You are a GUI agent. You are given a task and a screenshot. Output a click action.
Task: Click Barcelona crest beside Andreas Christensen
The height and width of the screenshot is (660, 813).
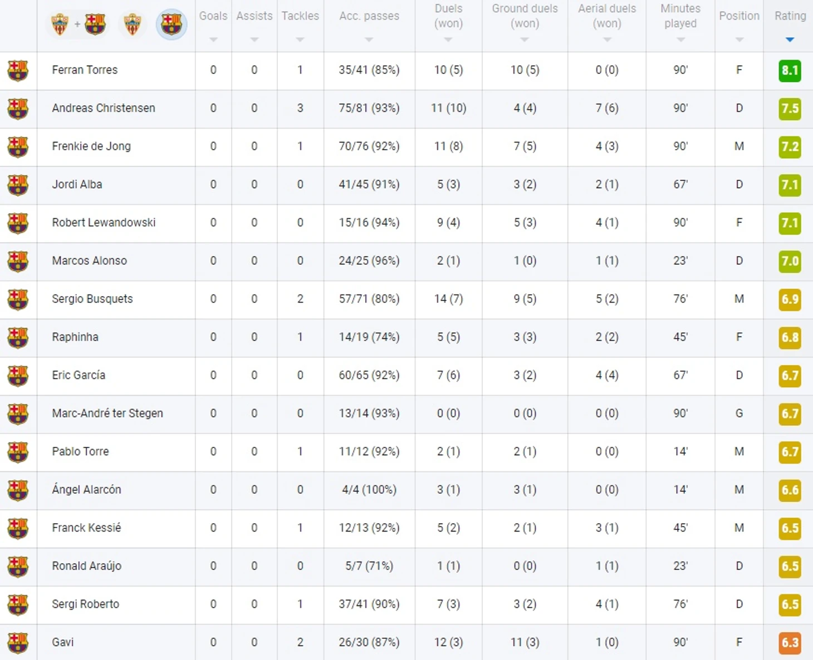coord(18,109)
